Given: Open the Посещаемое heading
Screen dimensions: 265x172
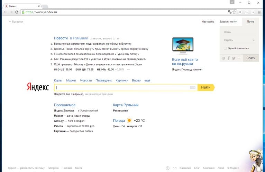Looking at the screenshot, I should (65, 105).
